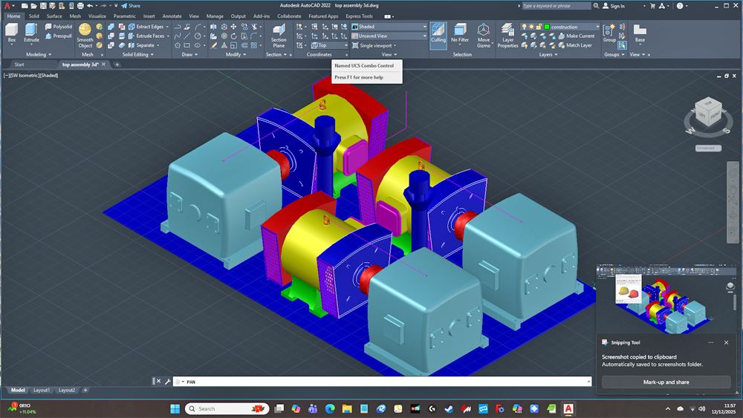This screenshot has width=743, height=418.
Task: Toggle the layer lock icon for construction
Action: pyautogui.click(x=539, y=27)
